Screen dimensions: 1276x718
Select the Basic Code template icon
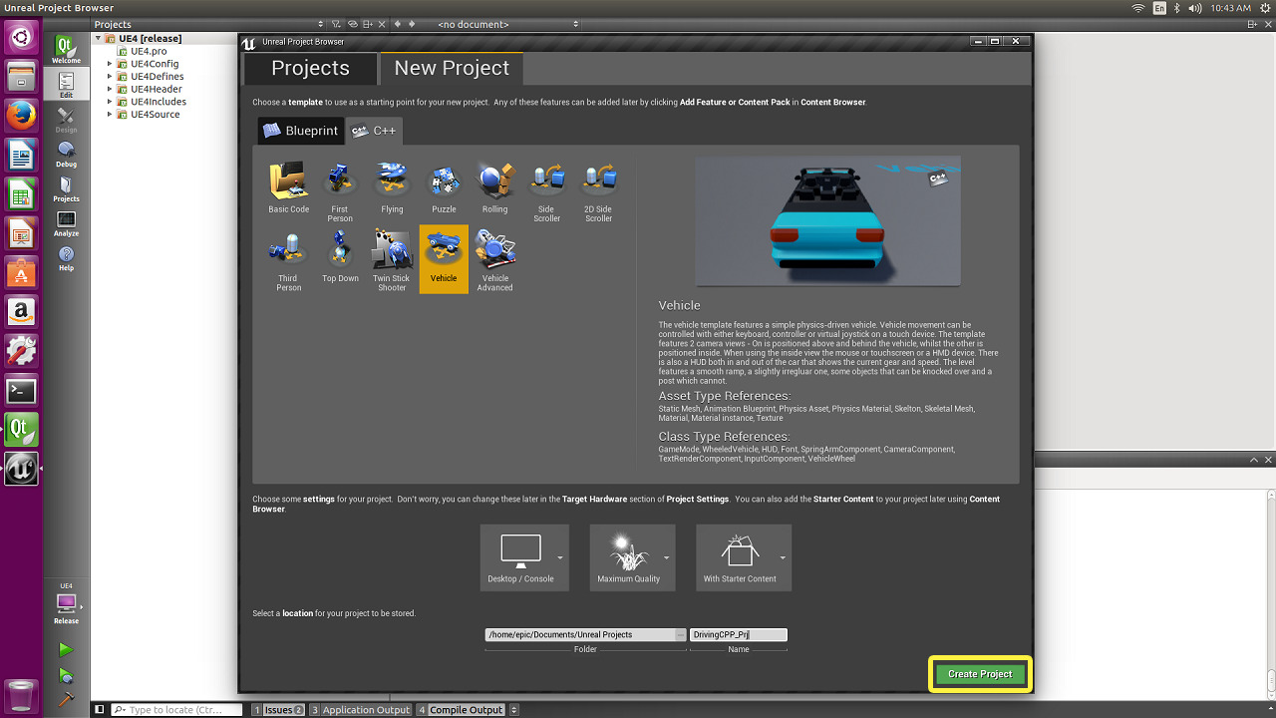288,182
